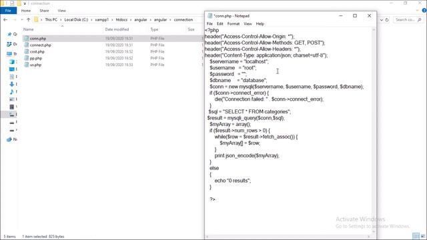The height and width of the screenshot is (240, 427).
Task: Open Desktop icon in Explorer sidebar
Action: [x=12, y=69]
